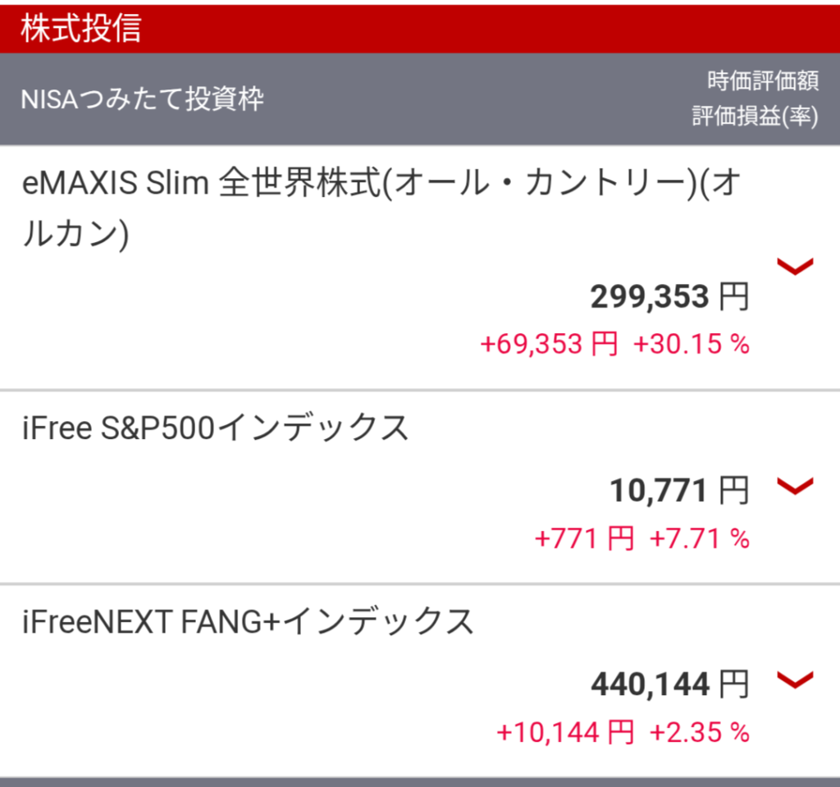Tap the +2.35 % gain rate
The width and height of the screenshot is (840, 787).
(699, 732)
